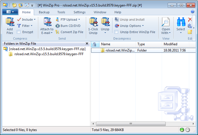Click Total 5 files, 29 684KB status text
This screenshot has width=198, height=135.
point(108,130)
